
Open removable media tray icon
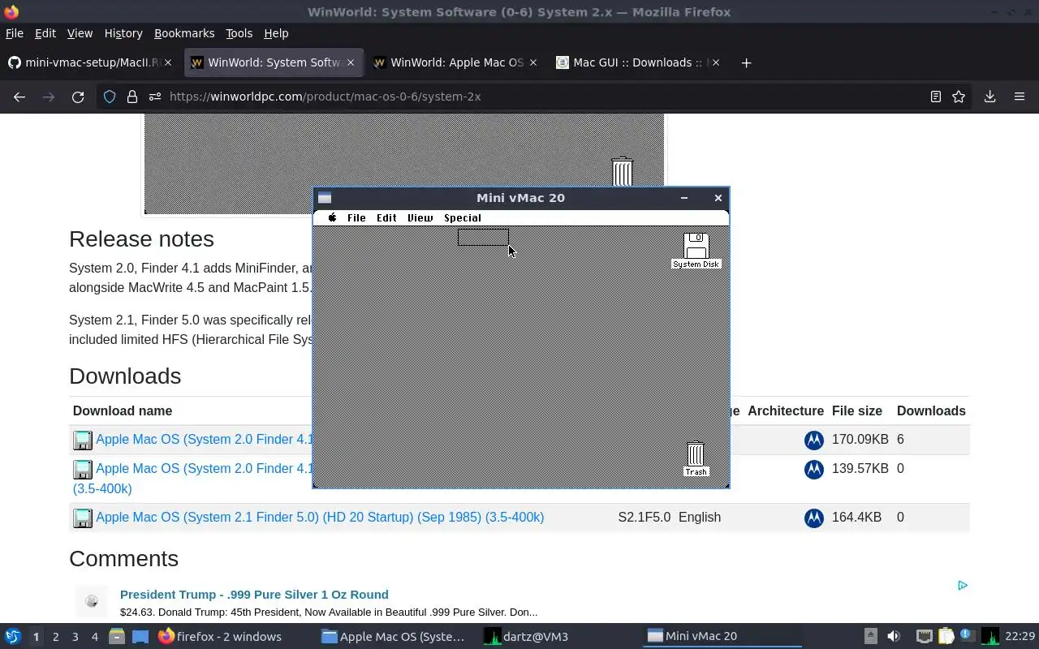pyautogui.click(x=870, y=636)
